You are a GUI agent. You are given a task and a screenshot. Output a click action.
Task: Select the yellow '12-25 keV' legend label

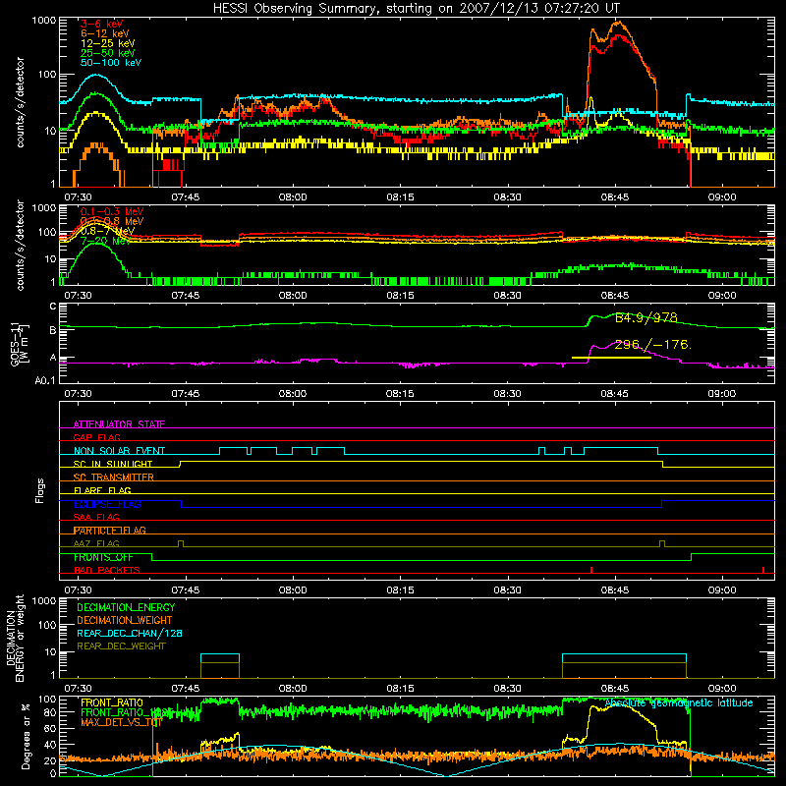(108, 43)
